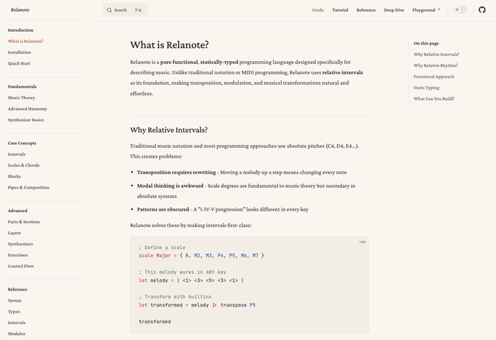Open Control Flow sidebar page

(21, 266)
